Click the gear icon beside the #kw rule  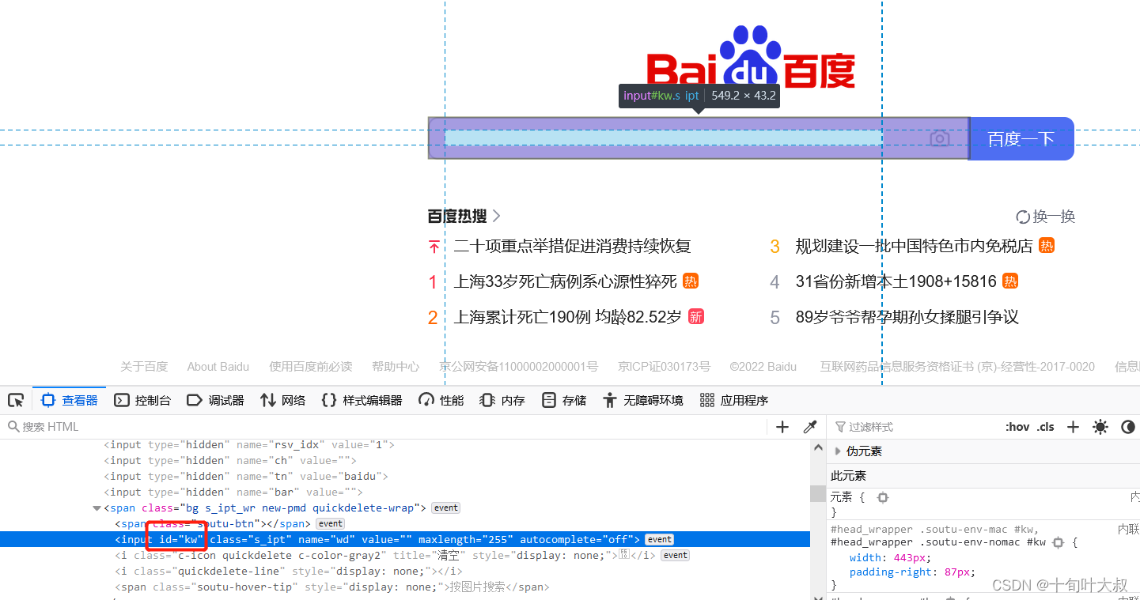tap(1058, 543)
